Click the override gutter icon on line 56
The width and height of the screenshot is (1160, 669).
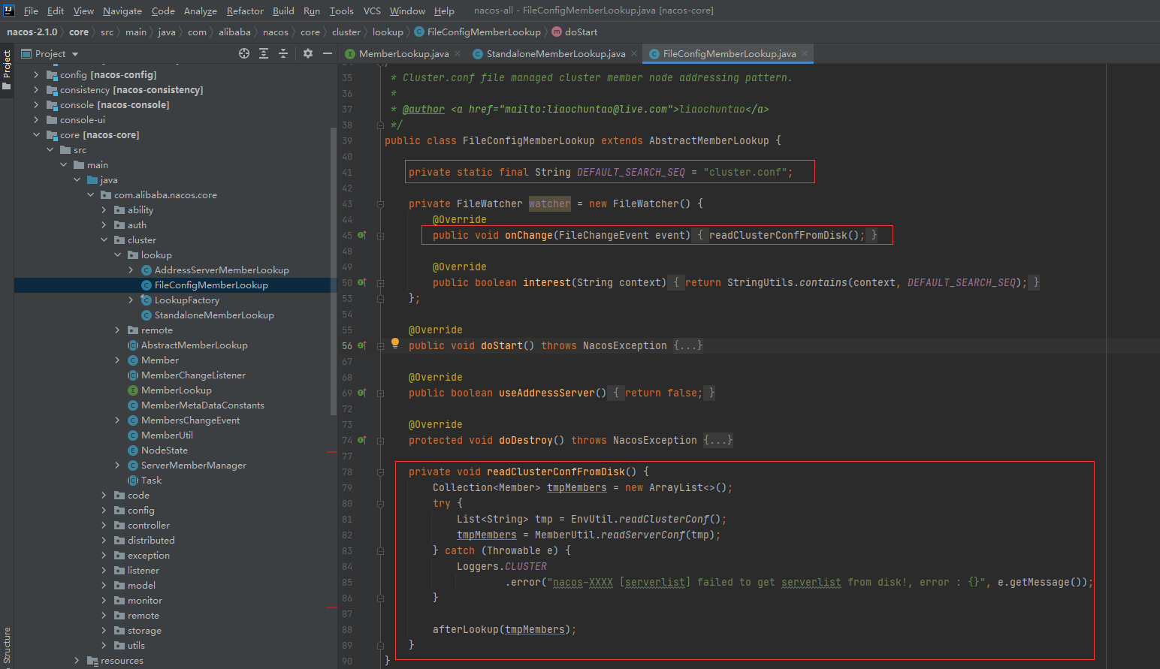point(362,345)
